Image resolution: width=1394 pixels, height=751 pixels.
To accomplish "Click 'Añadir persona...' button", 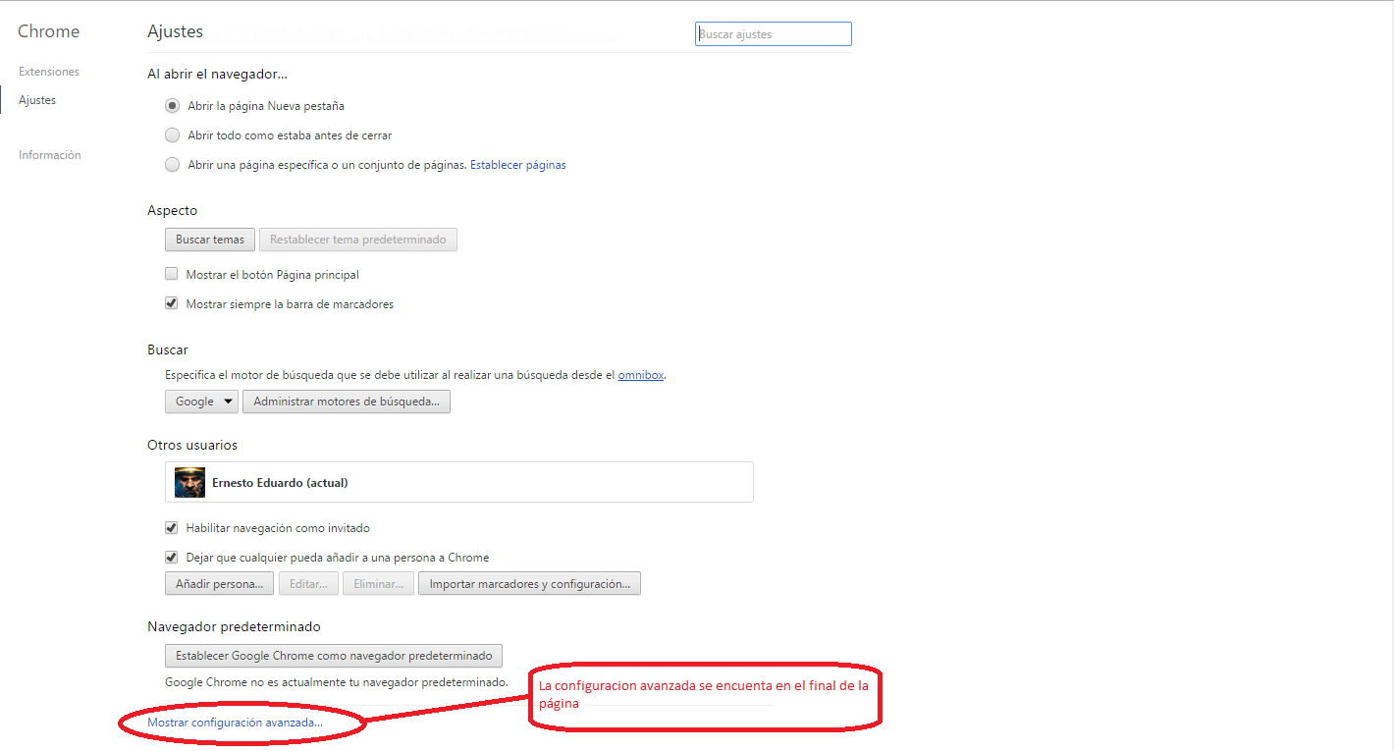I will [x=220, y=584].
